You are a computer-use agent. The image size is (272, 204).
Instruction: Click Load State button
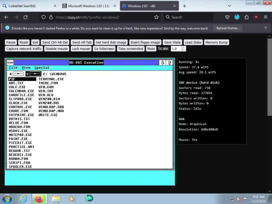[x=193, y=42]
